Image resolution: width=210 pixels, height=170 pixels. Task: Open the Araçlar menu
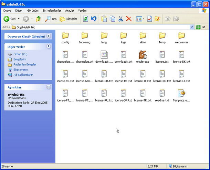[70, 11]
